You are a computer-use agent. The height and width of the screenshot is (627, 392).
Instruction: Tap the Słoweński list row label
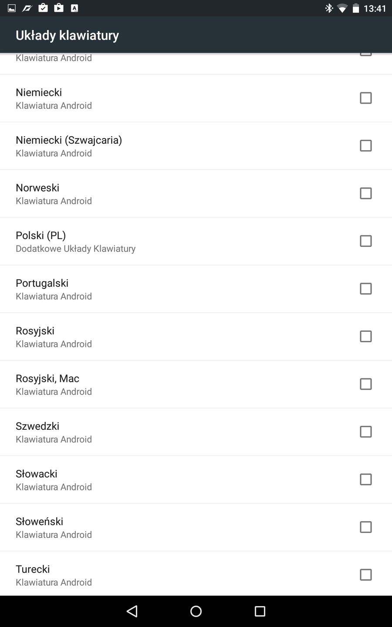[x=40, y=522]
